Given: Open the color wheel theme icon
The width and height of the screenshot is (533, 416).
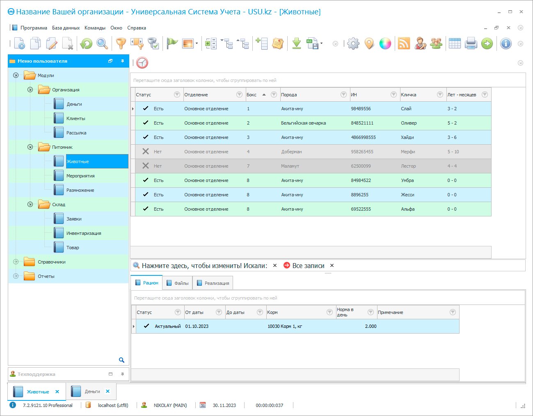Looking at the screenshot, I should [x=385, y=43].
